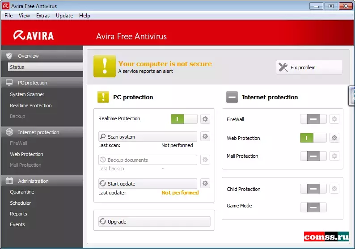Open Child Protection settings gear
This screenshot has height=249, width=355.
334,189
